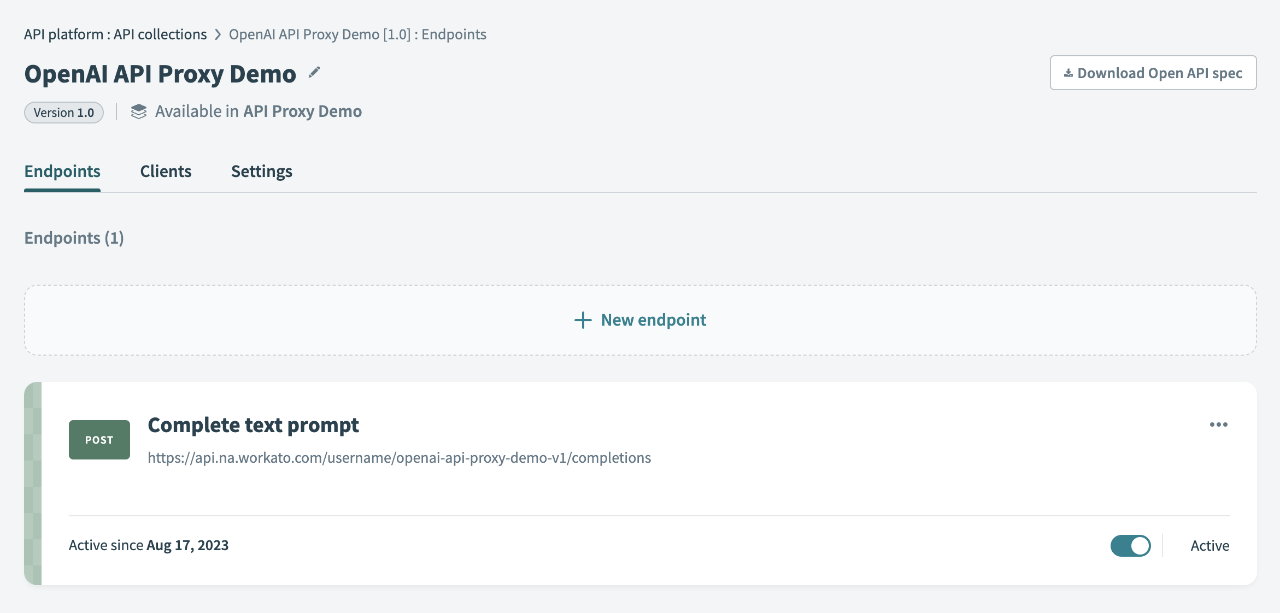The height and width of the screenshot is (613, 1280).
Task: Open the ellipsis menu for Complete text prompt
Action: (x=1218, y=425)
